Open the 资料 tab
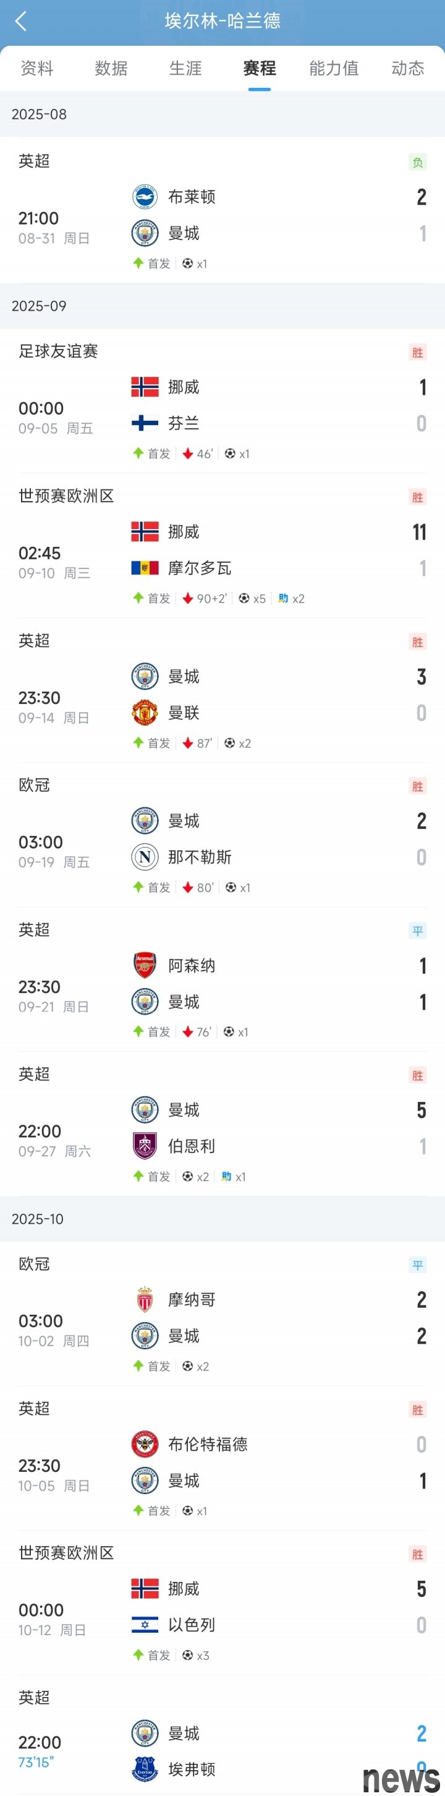The height and width of the screenshot is (1796, 445). [37, 68]
